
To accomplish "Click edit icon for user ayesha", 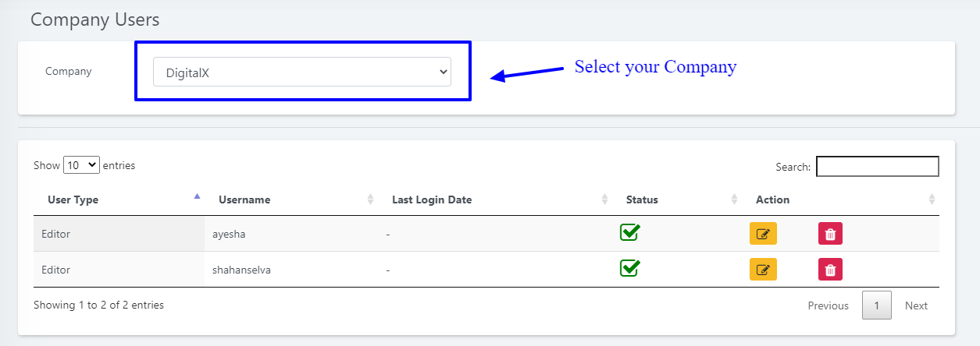I will pos(763,234).
